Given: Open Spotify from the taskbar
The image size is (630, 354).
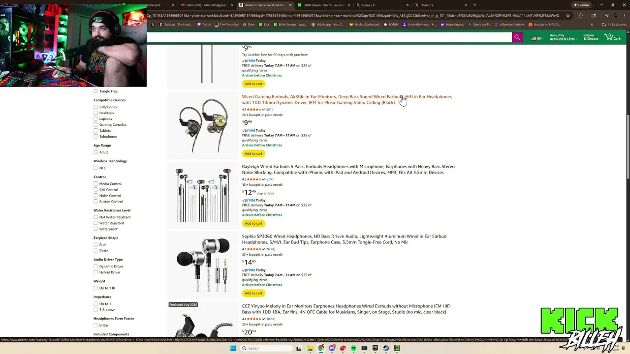Looking at the screenshot, I should tap(353, 348).
